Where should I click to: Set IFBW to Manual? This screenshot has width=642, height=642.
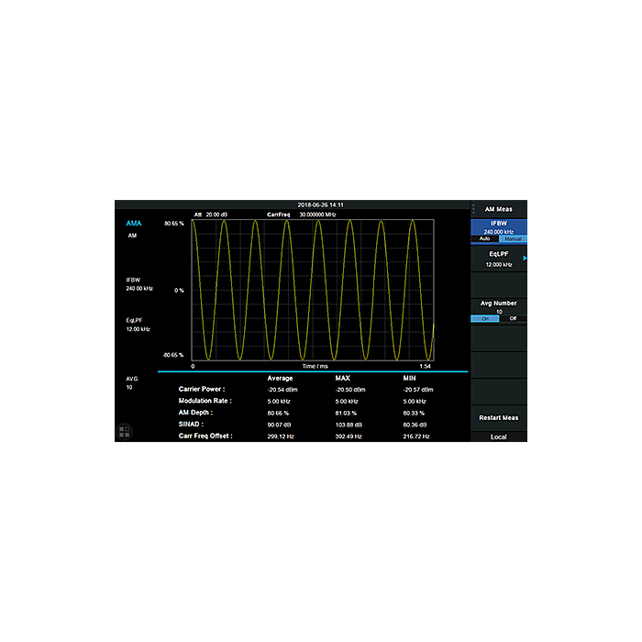click(513, 240)
